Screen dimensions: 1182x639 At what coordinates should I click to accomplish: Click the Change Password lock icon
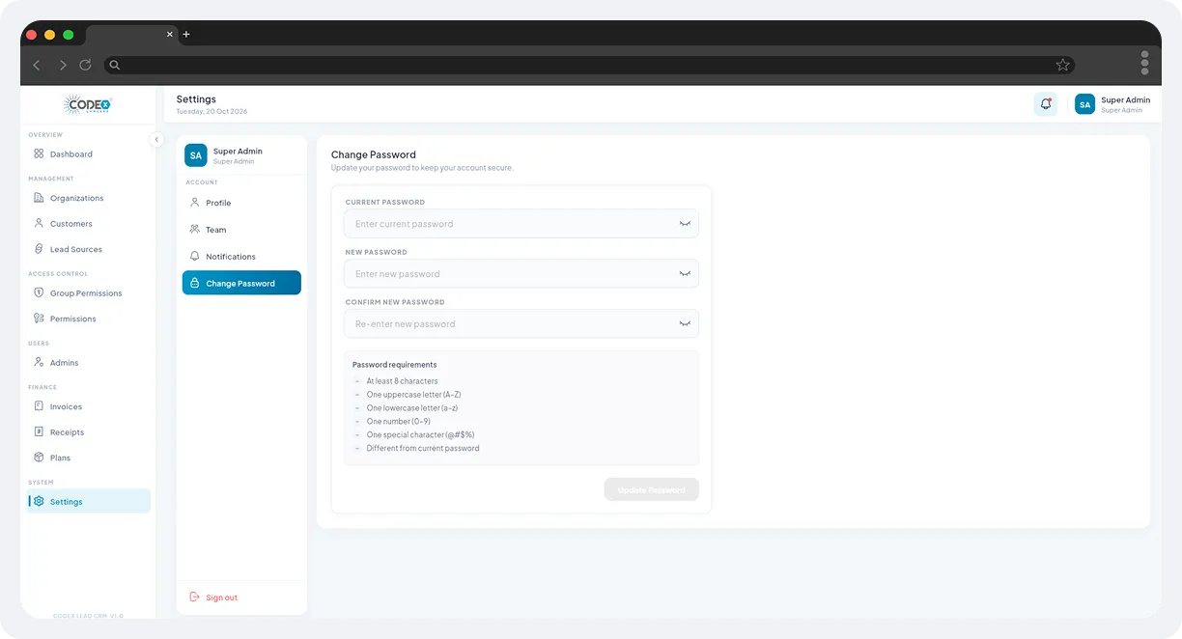coord(195,284)
